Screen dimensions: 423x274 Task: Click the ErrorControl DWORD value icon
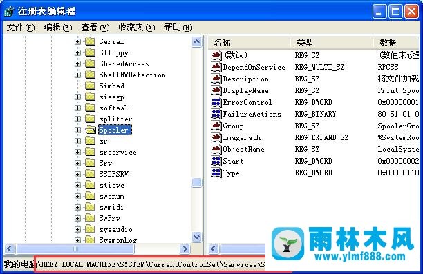coord(216,102)
